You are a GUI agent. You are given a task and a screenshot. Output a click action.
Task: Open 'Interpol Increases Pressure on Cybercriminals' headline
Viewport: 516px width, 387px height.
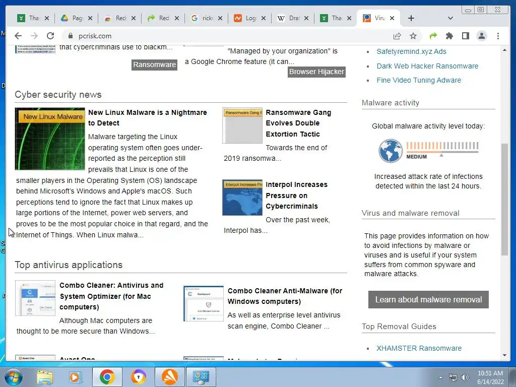tap(296, 195)
